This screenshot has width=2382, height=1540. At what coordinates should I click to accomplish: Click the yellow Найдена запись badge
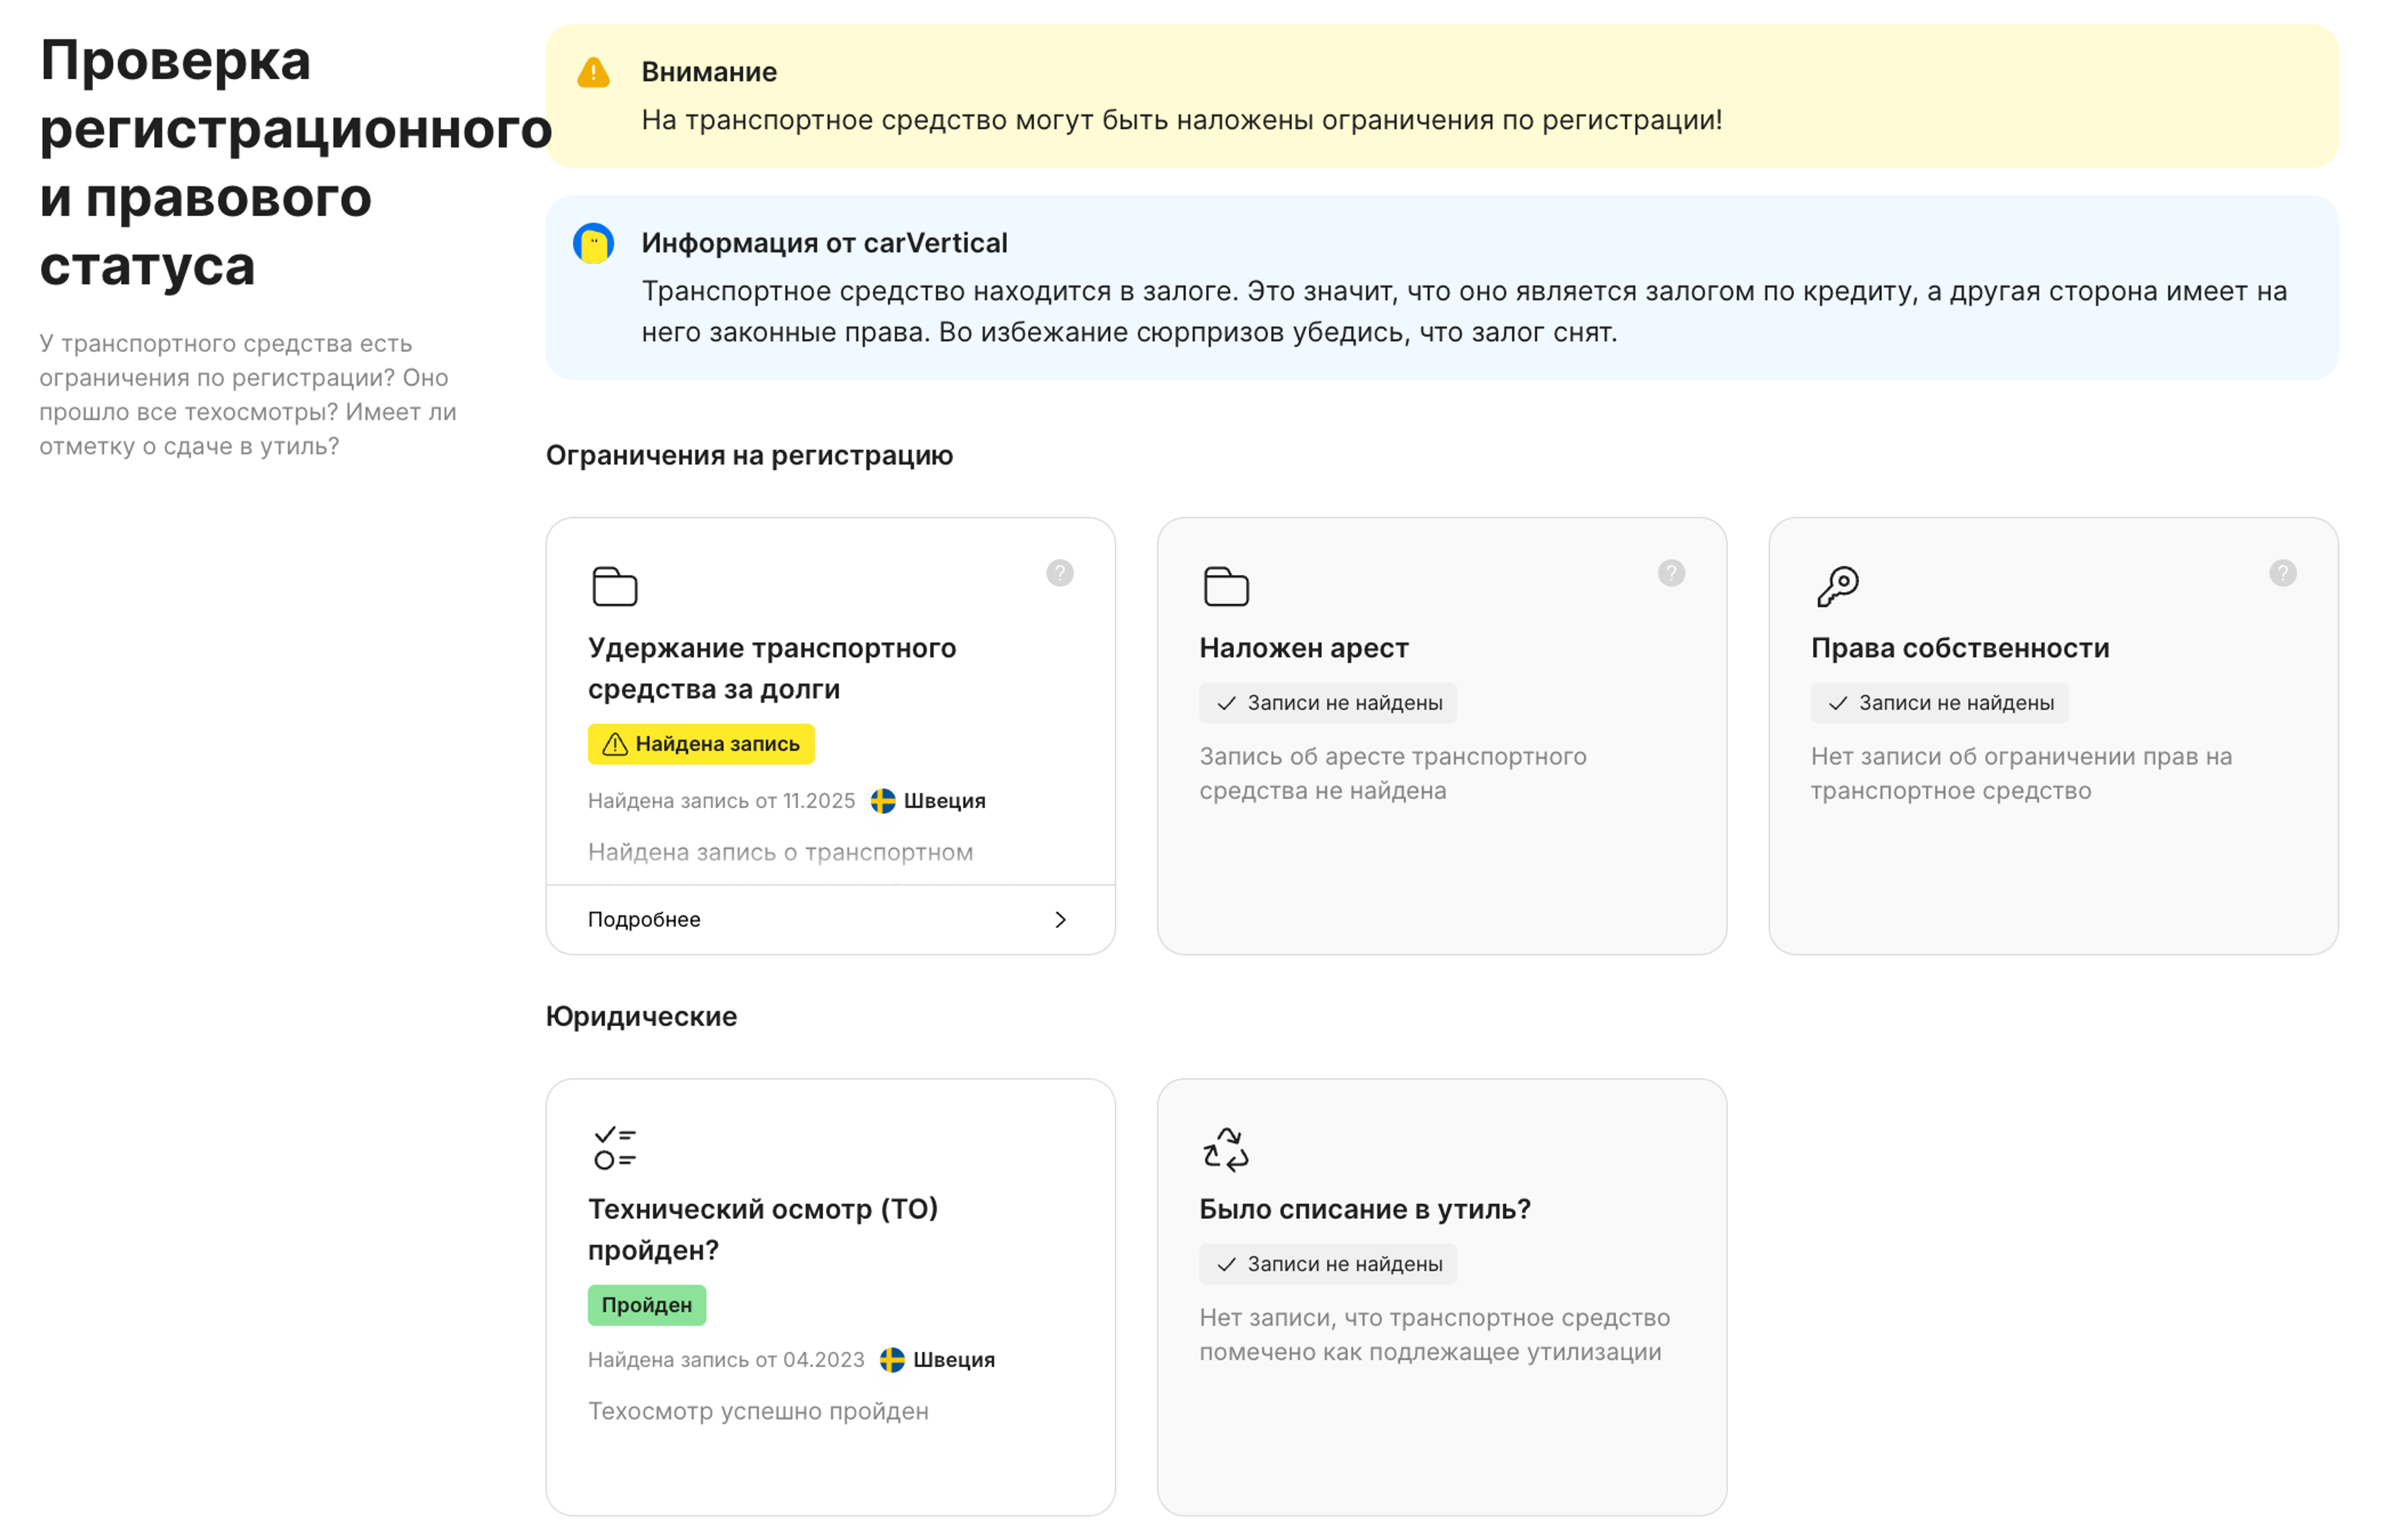click(x=701, y=744)
